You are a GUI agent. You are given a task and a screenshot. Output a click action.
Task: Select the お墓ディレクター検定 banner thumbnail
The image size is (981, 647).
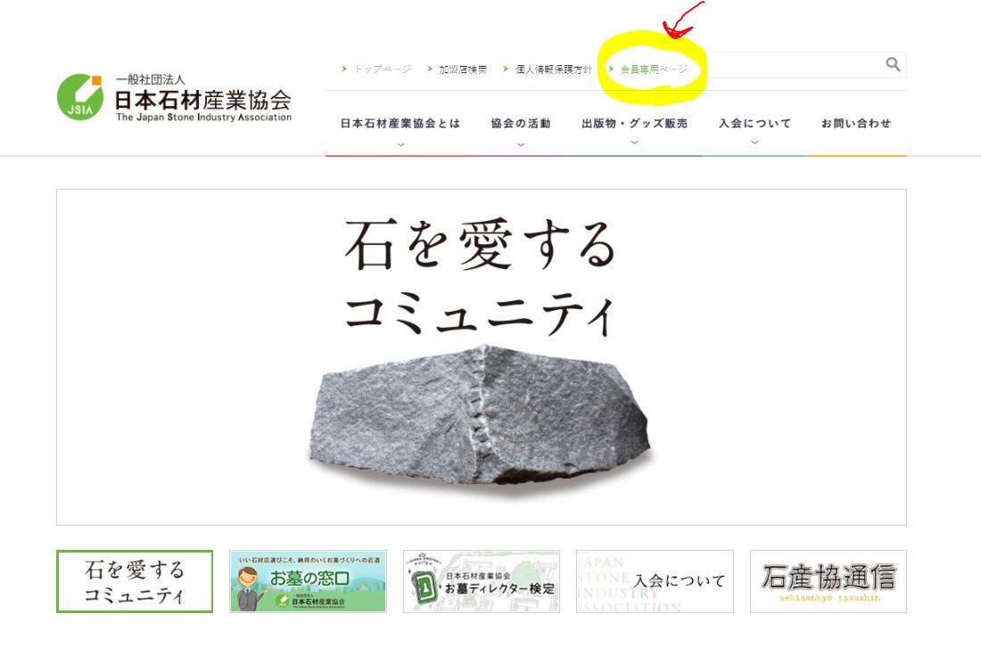[x=481, y=581]
